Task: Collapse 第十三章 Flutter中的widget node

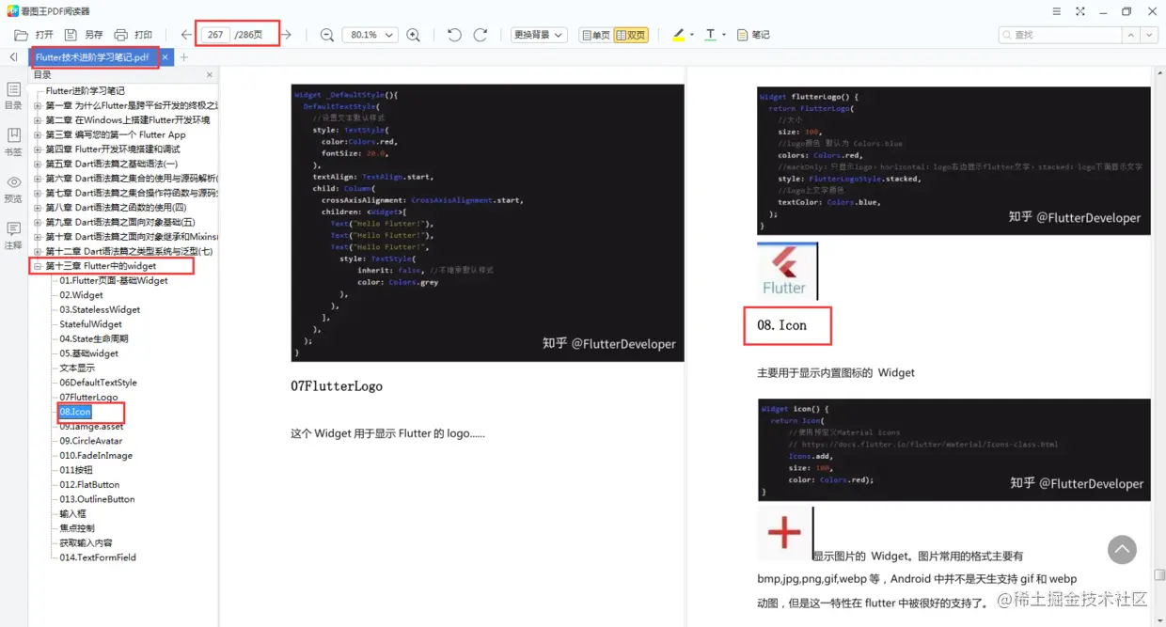Action: [38, 266]
